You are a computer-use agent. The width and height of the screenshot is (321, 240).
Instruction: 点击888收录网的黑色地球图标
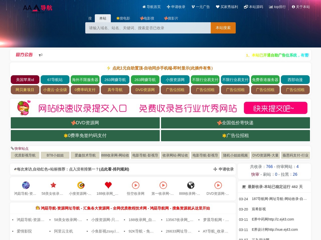tap(191, 185)
